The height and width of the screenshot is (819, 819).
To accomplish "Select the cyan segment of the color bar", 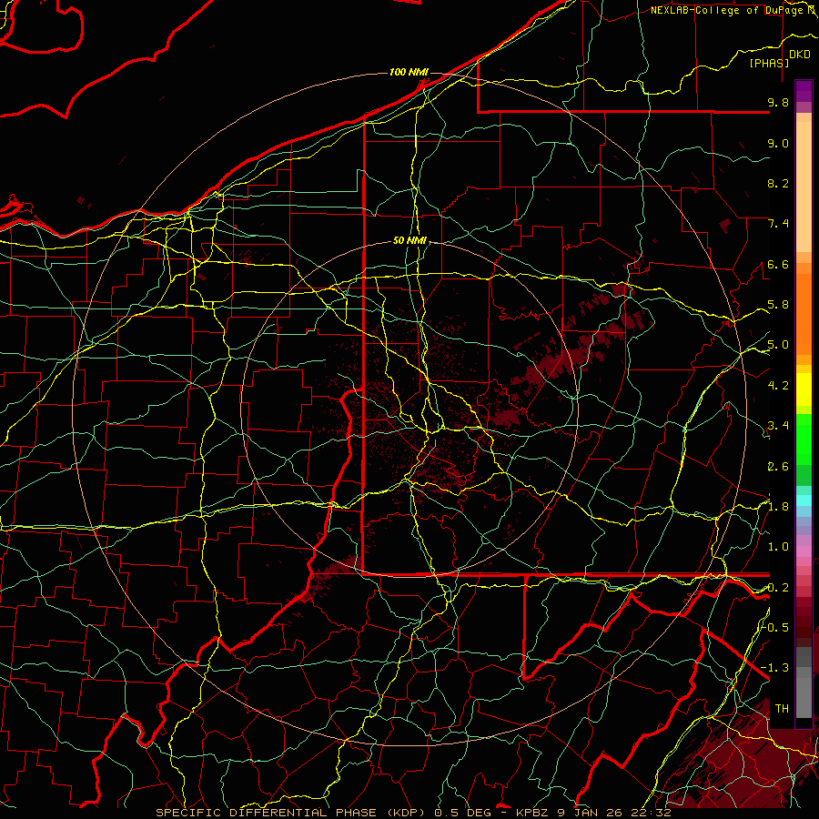I will point(804,500).
